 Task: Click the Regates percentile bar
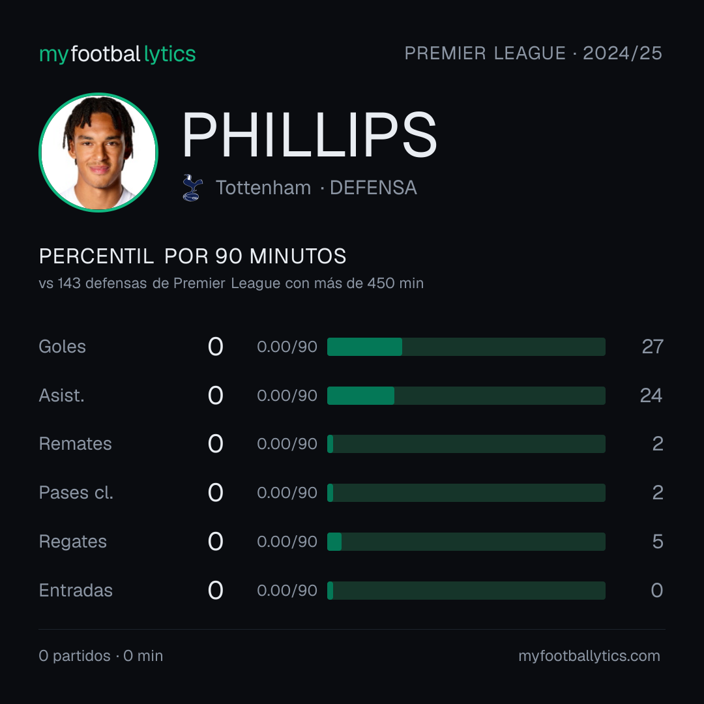click(466, 542)
